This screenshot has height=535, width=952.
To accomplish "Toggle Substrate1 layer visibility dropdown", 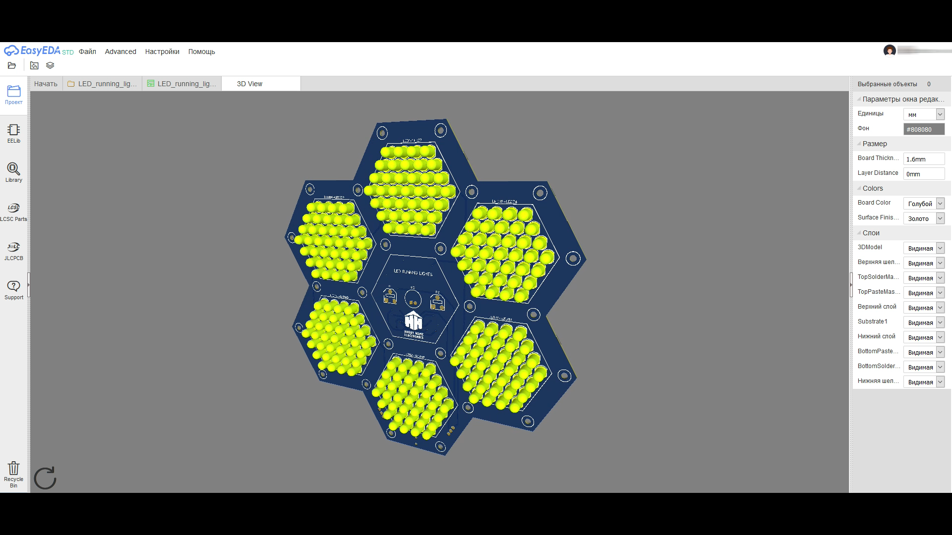I will coord(924,322).
